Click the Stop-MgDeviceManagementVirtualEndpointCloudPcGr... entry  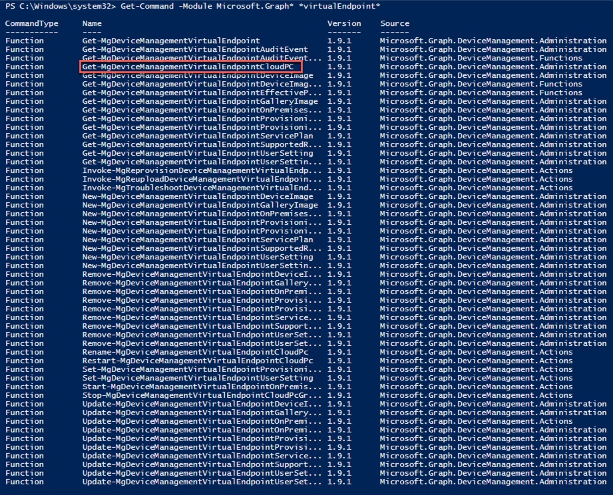tap(202, 395)
